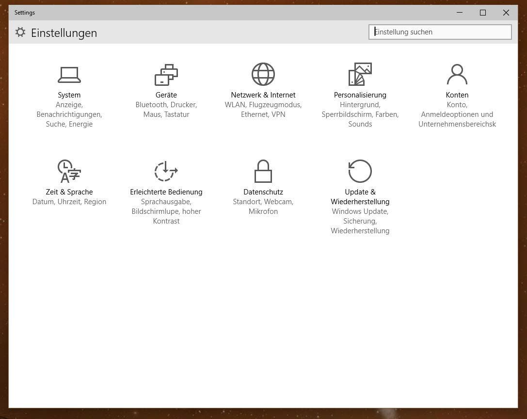Open the Datenschutz padlock icon
Image resolution: width=527 pixels, height=419 pixels.
tap(263, 171)
